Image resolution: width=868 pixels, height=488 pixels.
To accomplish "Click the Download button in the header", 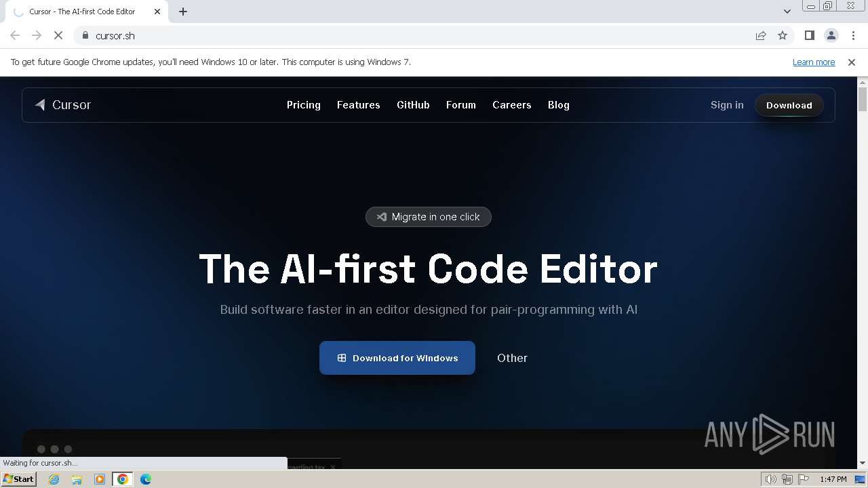I will pyautogui.click(x=789, y=105).
